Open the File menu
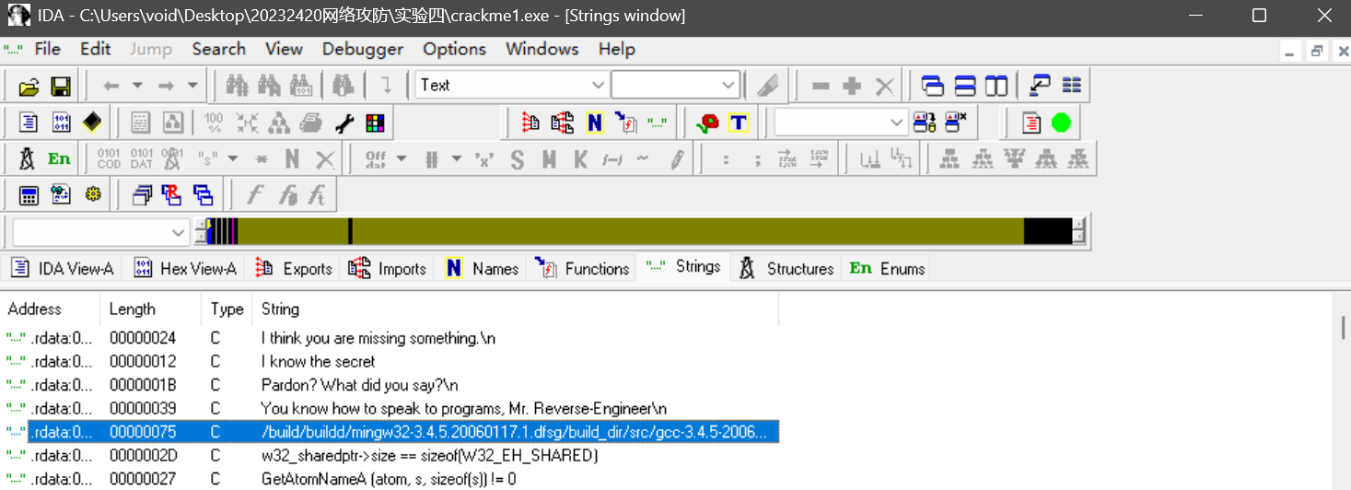1351x490 pixels. 47,50
